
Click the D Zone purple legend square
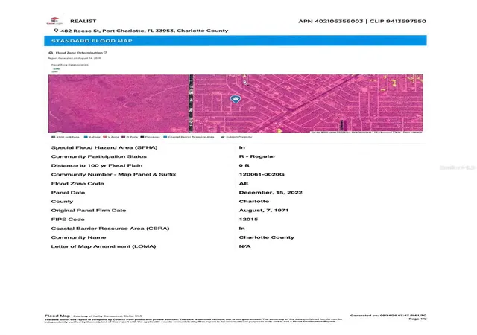(x=124, y=137)
